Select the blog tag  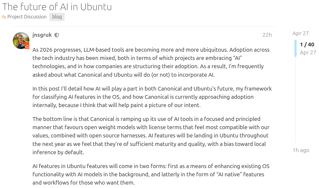point(57,17)
